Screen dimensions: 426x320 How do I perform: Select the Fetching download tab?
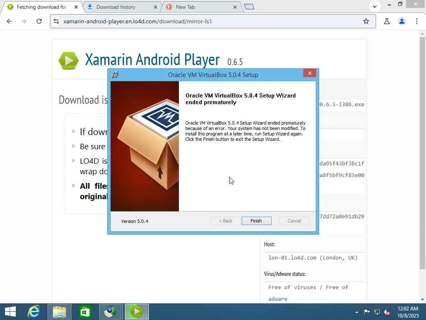click(x=42, y=7)
